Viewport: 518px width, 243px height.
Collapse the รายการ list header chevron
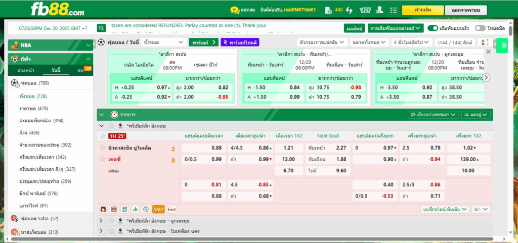(x=102, y=115)
